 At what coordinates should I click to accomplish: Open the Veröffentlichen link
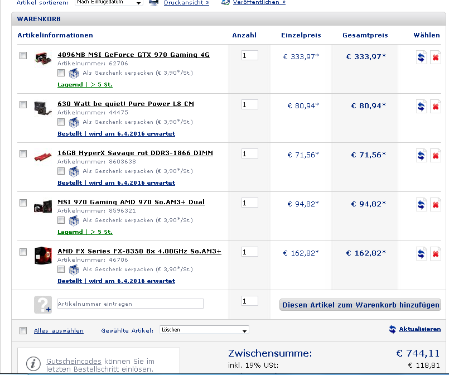(x=259, y=2)
